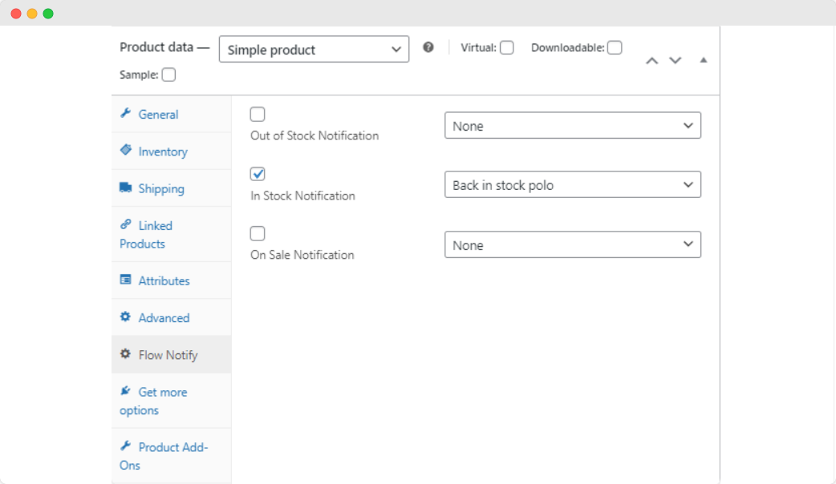Uncheck the In Stock Notification checkbox

tap(257, 173)
